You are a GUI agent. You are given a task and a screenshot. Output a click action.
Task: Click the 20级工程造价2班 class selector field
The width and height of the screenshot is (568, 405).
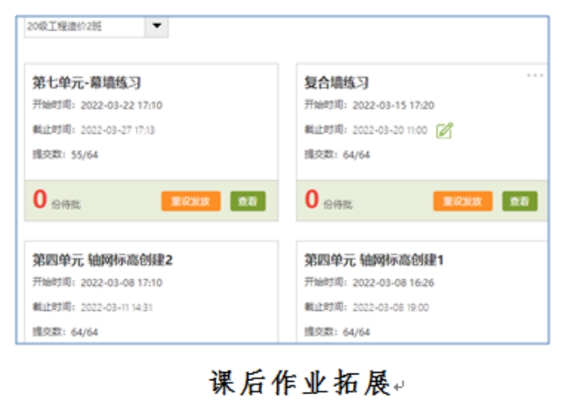click(84, 26)
